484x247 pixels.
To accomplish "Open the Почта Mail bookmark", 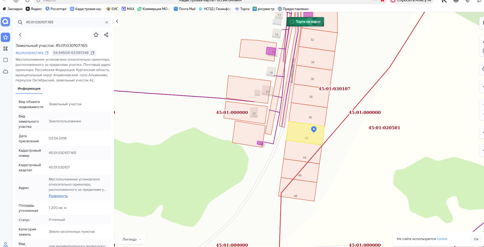I will point(185,9).
